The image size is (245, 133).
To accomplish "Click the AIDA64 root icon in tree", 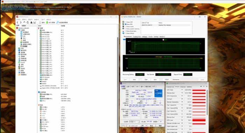I will click(17, 28).
